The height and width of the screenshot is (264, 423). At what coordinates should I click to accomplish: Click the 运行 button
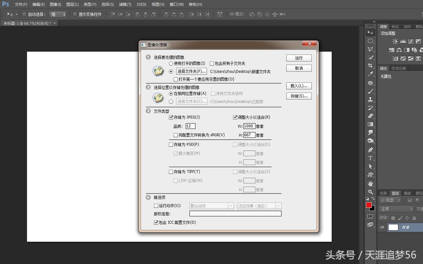point(299,58)
